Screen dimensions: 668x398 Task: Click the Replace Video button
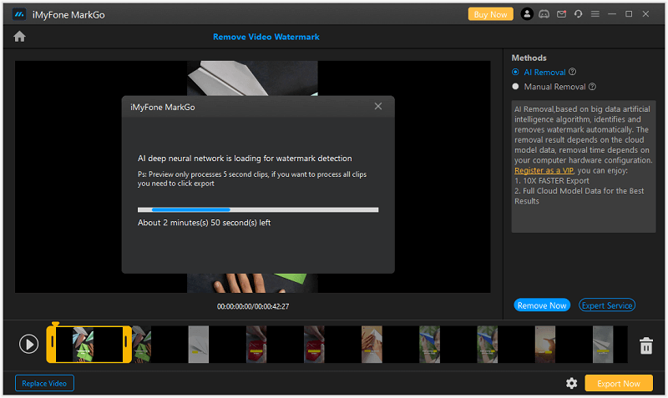44,383
